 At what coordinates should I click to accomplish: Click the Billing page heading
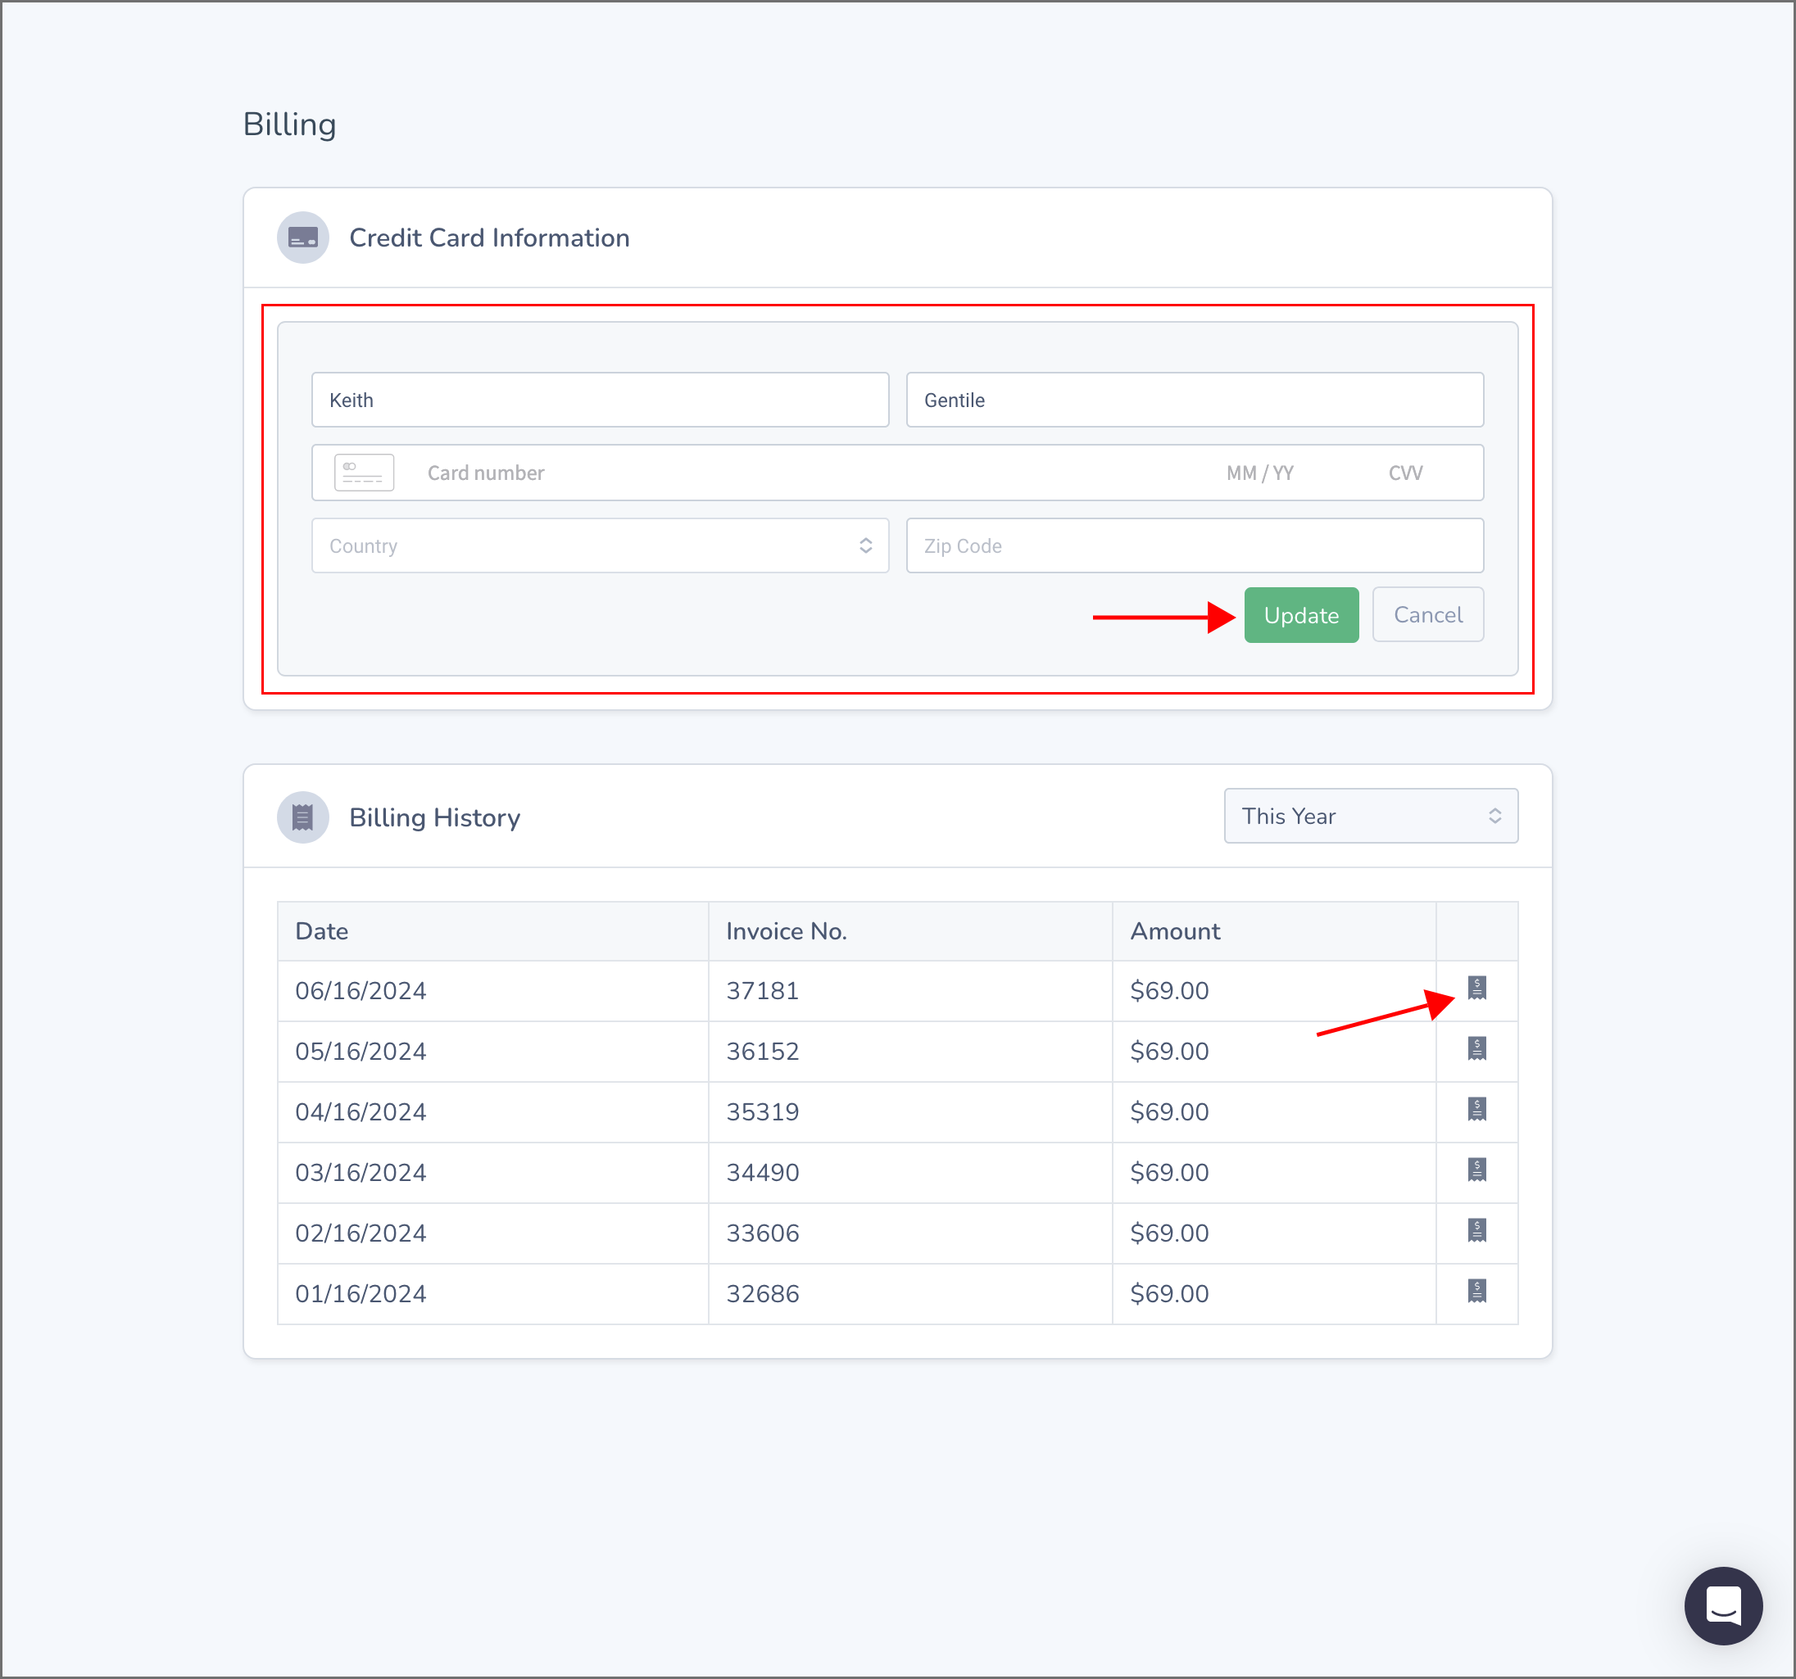coord(289,124)
